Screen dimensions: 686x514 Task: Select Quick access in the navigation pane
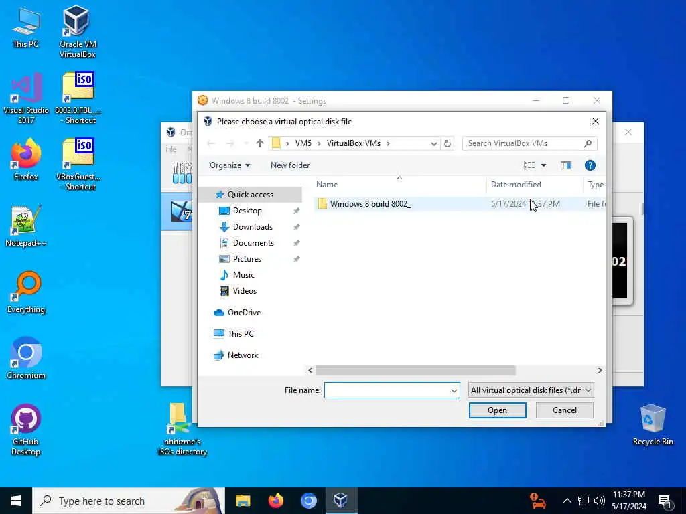click(x=250, y=195)
